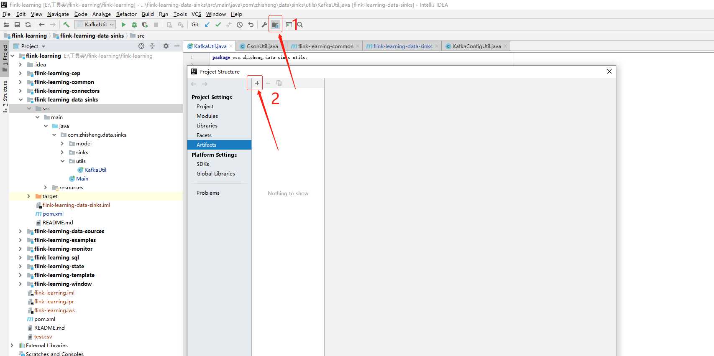
Task: Click the Search Everywhere magnifier icon
Action: 300,25
